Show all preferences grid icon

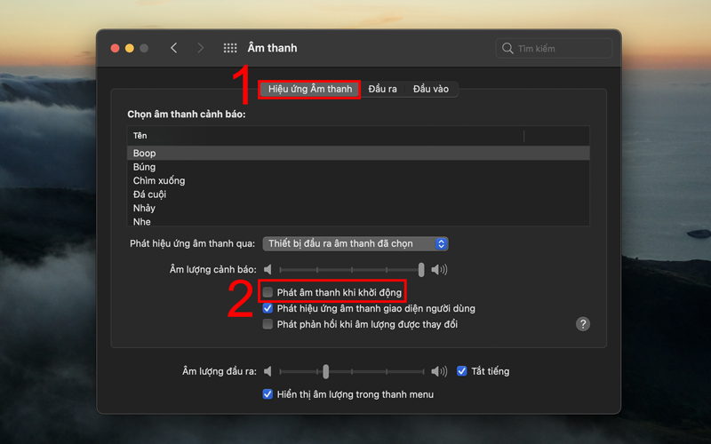click(x=230, y=48)
